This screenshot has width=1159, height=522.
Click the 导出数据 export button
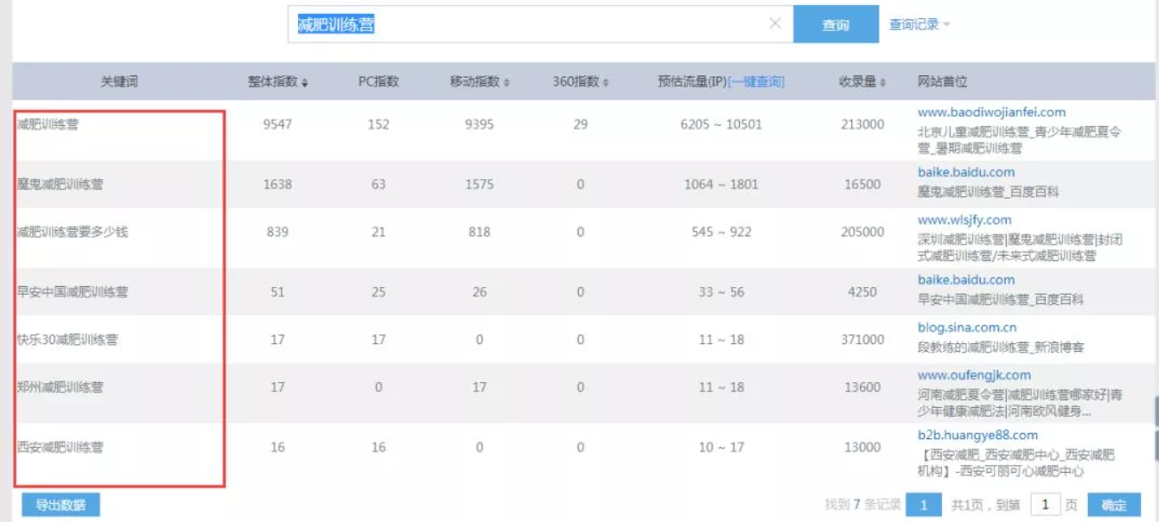pos(60,506)
